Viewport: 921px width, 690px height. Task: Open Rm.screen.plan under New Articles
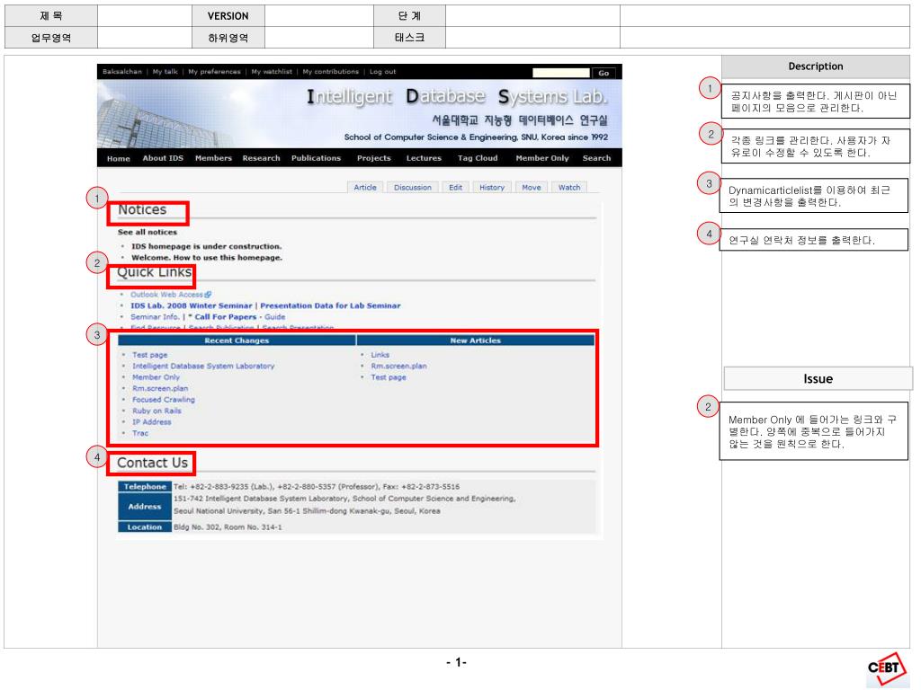(398, 367)
